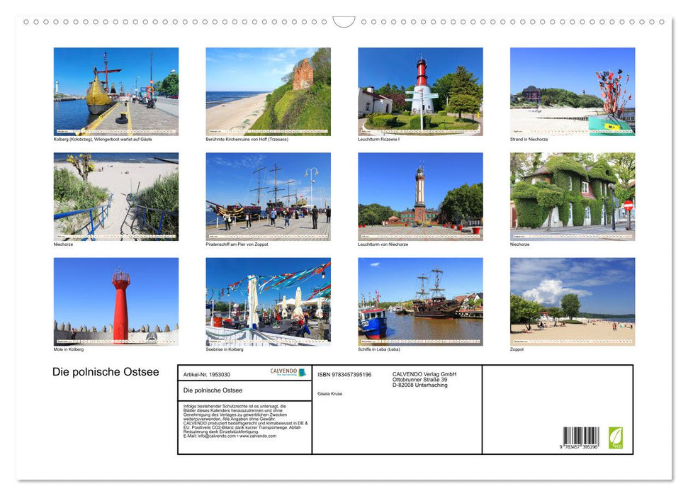688x496 pixels.
Task: Click the ISBN barcode
Action: [x=582, y=436]
